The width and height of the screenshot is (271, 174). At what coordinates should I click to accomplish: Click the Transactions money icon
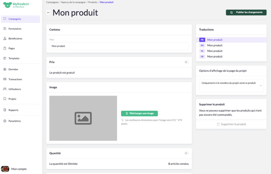click(x=5, y=79)
